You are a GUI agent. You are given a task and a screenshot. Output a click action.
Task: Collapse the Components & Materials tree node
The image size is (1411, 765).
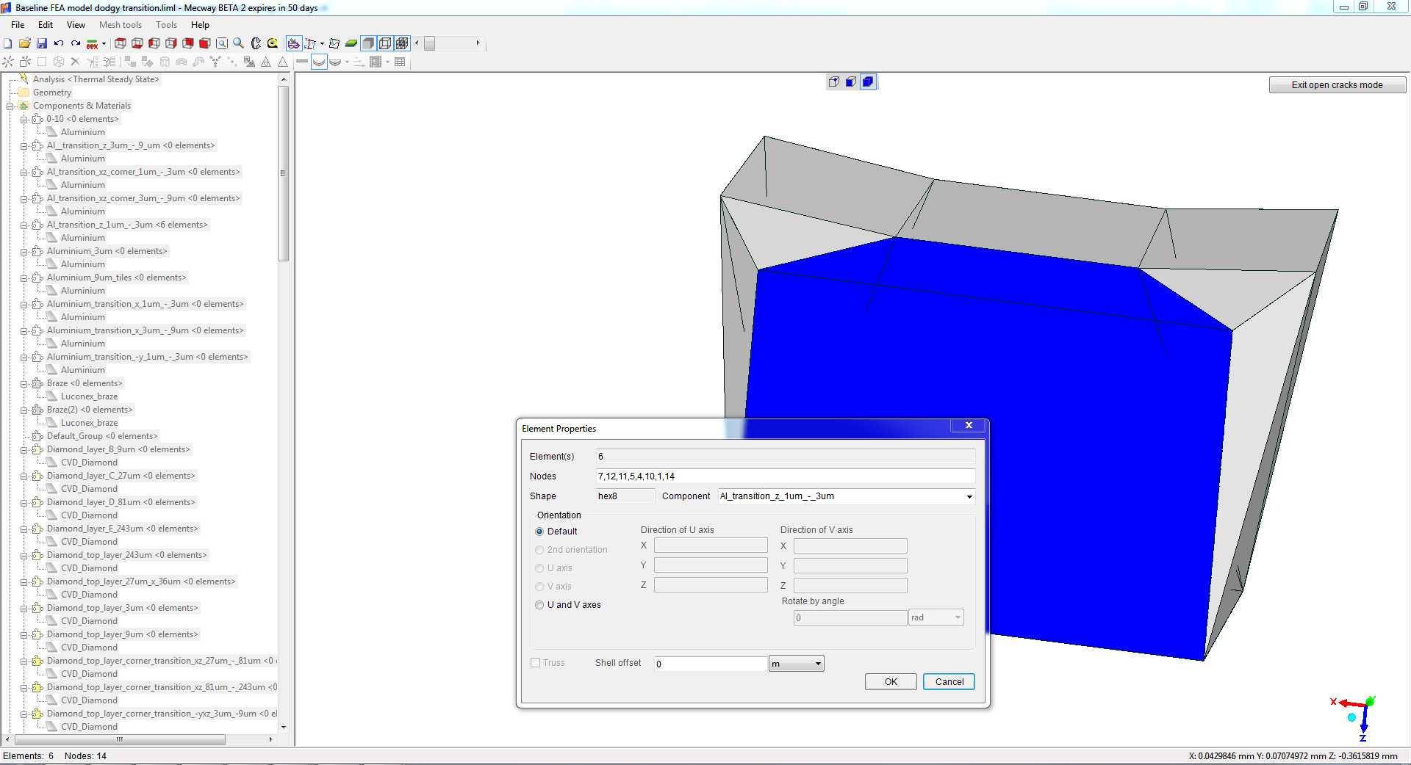10,106
